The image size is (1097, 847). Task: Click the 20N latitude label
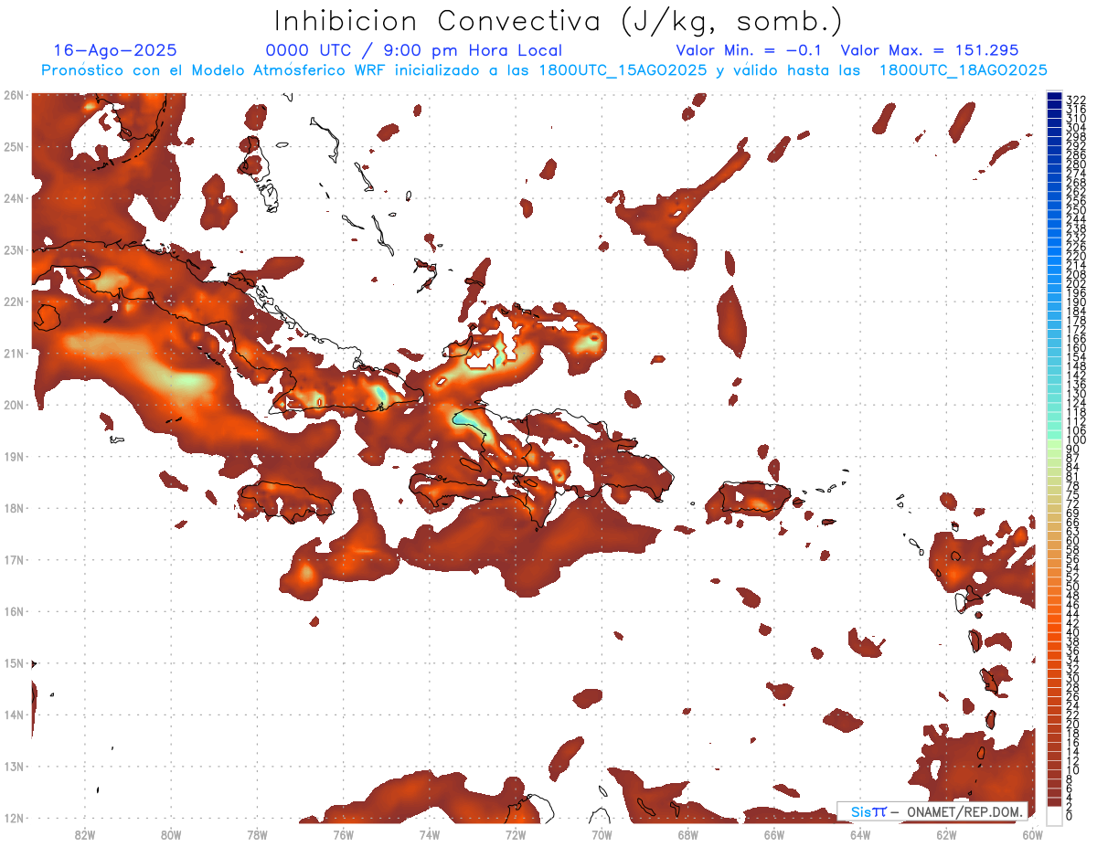click(13, 405)
